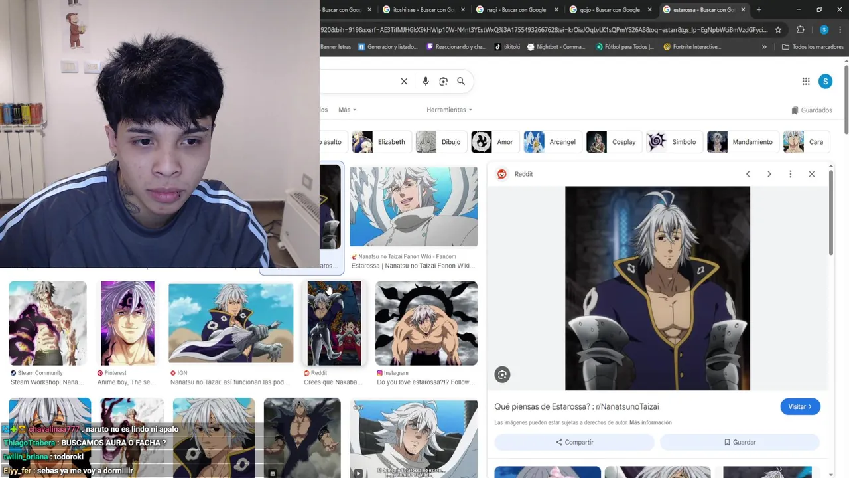Open the 'Nightbot - Comma...' bookmark

click(556, 47)
